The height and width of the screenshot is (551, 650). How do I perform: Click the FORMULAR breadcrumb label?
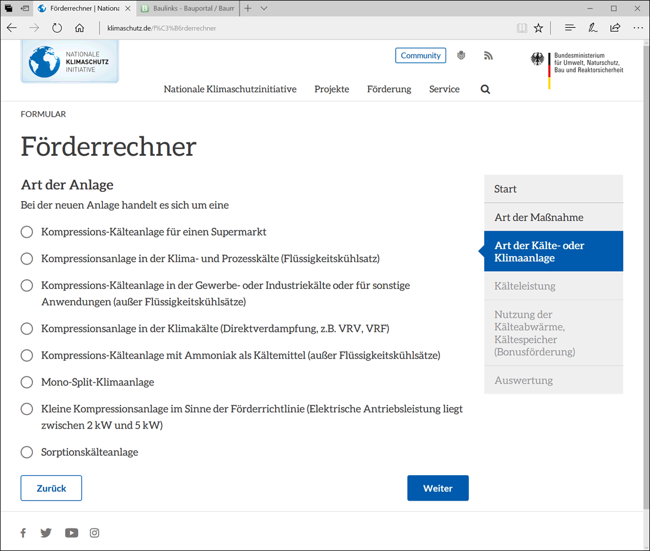[x=43, y=114]
